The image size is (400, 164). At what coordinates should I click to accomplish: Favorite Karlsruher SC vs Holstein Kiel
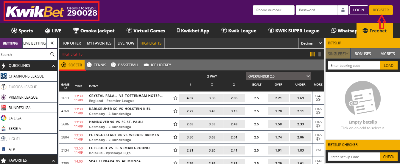pyautogui.click(x=175, y=111)
